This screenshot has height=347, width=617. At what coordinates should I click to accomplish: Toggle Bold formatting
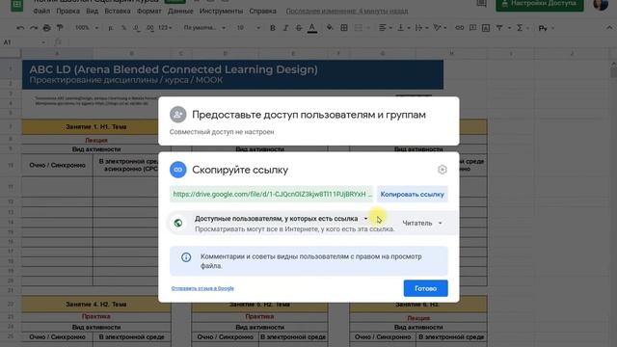(x=272, y=28)
